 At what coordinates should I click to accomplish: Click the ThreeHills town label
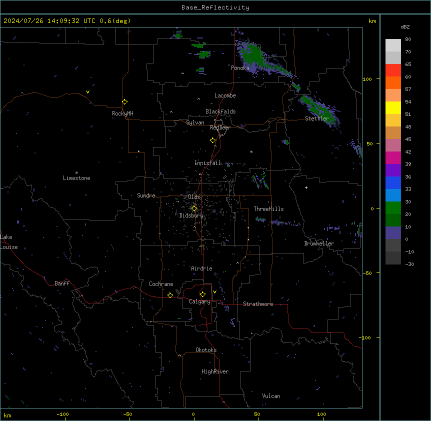(x=268, y=209)
